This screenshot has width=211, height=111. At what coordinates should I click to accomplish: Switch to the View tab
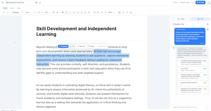[x=18, y=8]
